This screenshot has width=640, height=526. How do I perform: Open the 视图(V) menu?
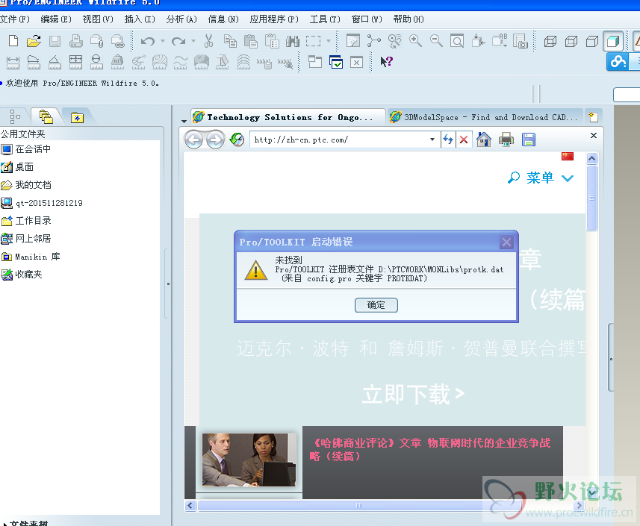coord(98,19)
